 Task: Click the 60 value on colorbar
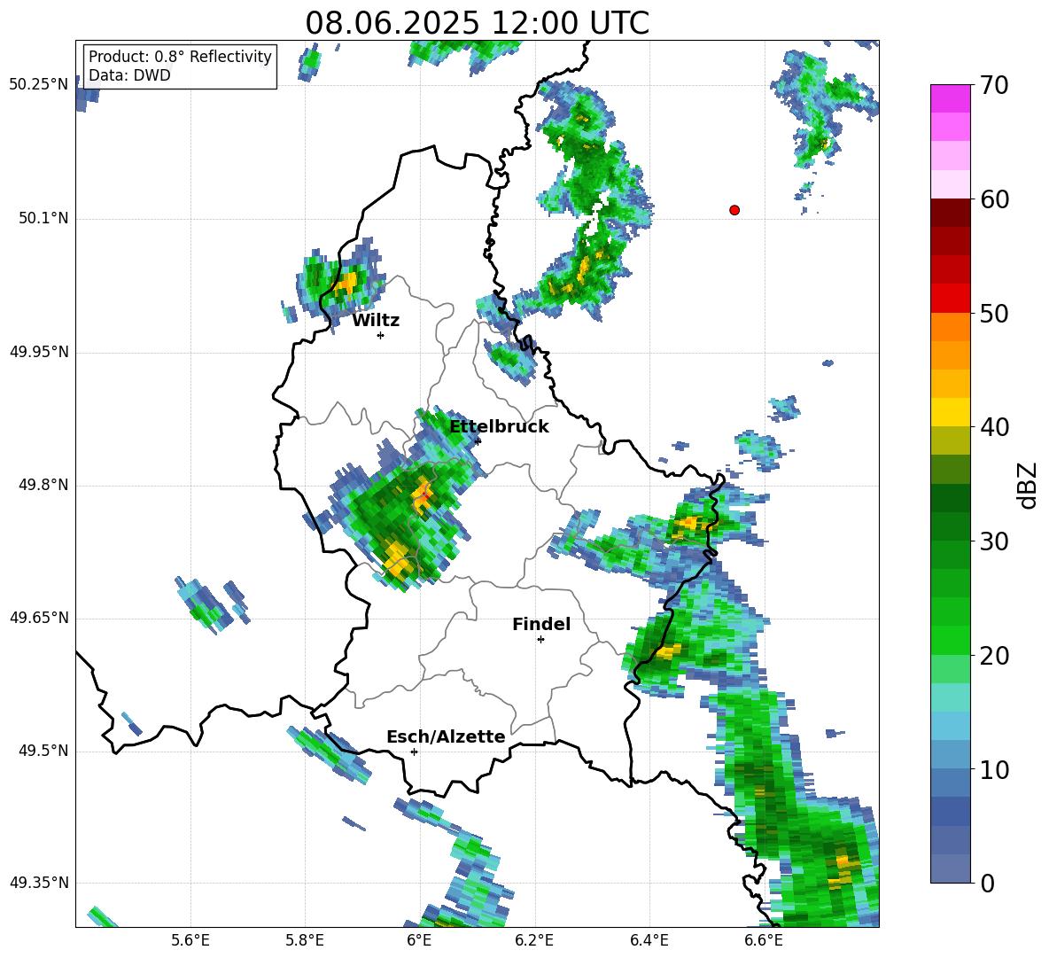coord(994,199)
